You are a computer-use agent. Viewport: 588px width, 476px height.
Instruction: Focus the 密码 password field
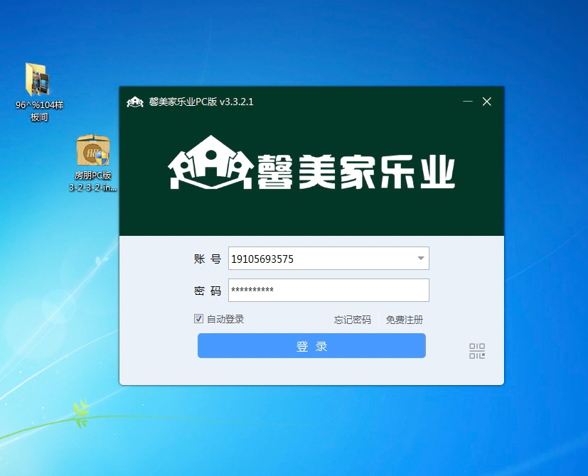(328, 291)
